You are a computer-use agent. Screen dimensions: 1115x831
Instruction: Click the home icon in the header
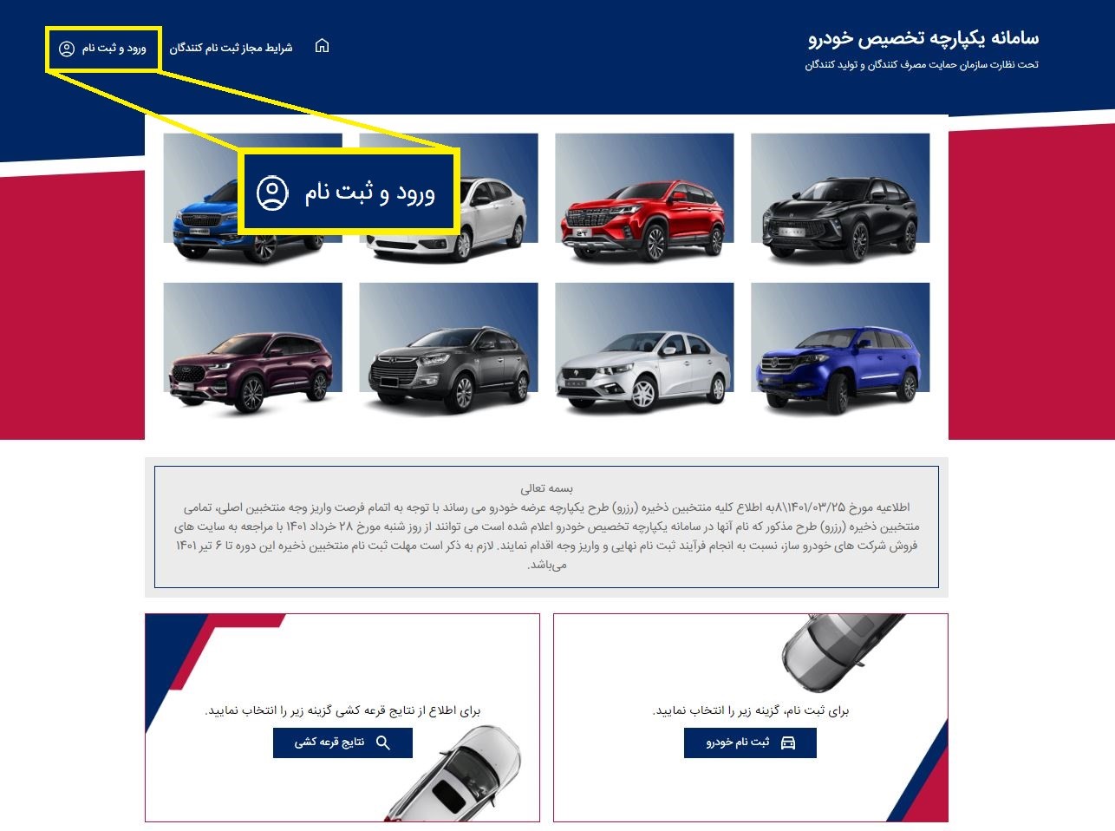pos(322,46)
